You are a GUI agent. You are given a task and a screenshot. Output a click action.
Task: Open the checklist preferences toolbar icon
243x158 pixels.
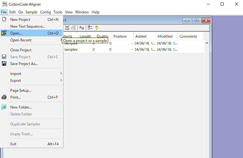90,28
